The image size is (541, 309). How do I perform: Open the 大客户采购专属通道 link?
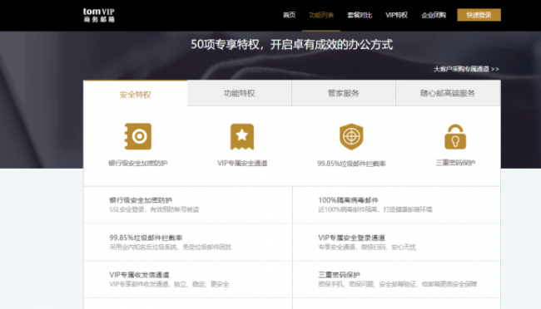(x=466, y=69)
